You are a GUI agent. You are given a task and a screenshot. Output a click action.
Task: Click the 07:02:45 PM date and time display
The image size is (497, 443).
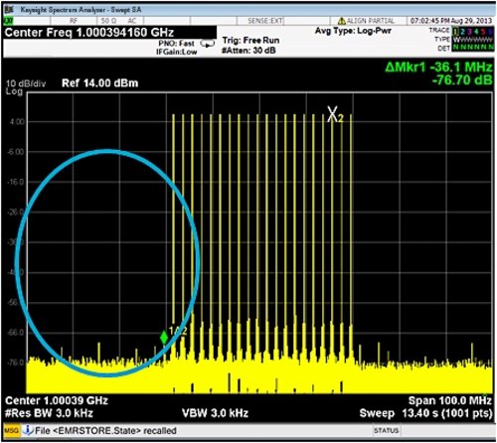click(x=451, y=21)
